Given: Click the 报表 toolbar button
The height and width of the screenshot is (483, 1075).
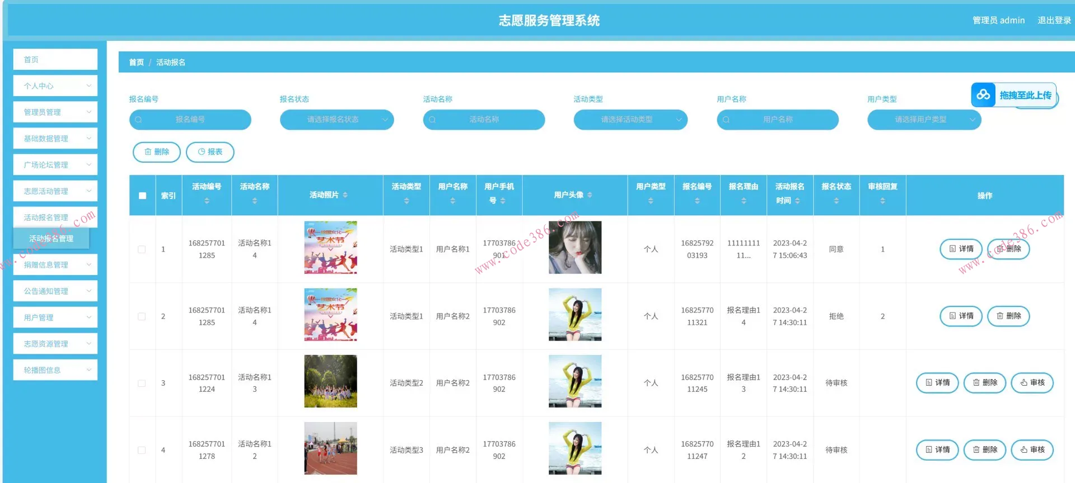Looking at the screenshot, I should pos(210,152).
